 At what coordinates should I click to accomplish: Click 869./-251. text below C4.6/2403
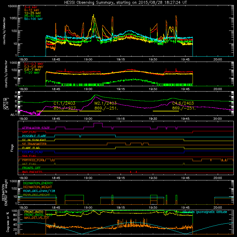pos(184,108)
